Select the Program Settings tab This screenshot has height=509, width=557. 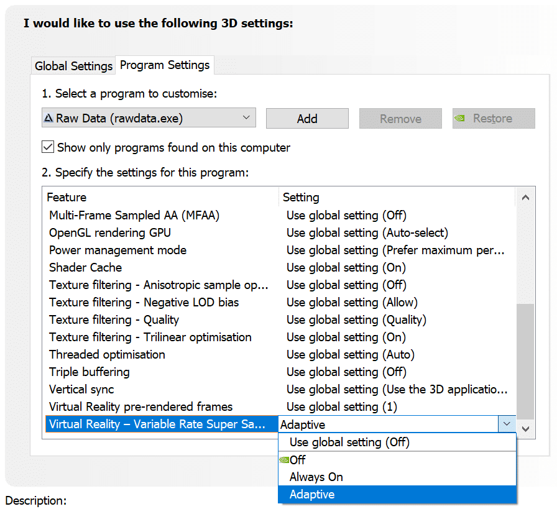[165, 65]
